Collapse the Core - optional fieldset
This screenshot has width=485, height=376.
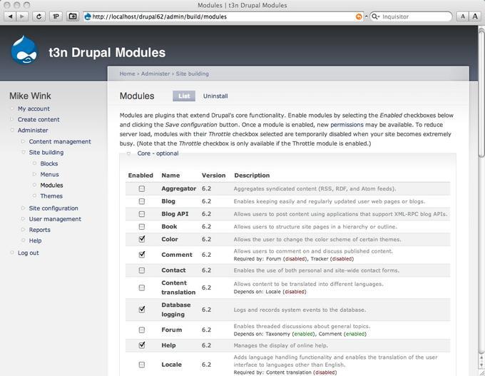pyautogui.click(x=158, y=153)
